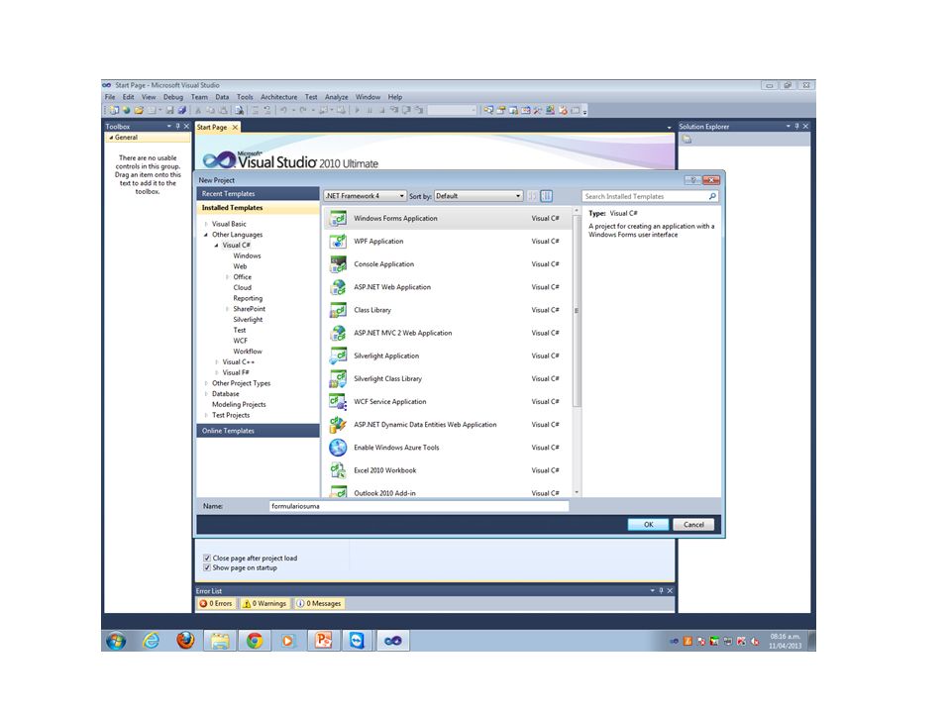951x713 pixels.
Task: Expand the SharePoint tree node
Action: [228, 309]
